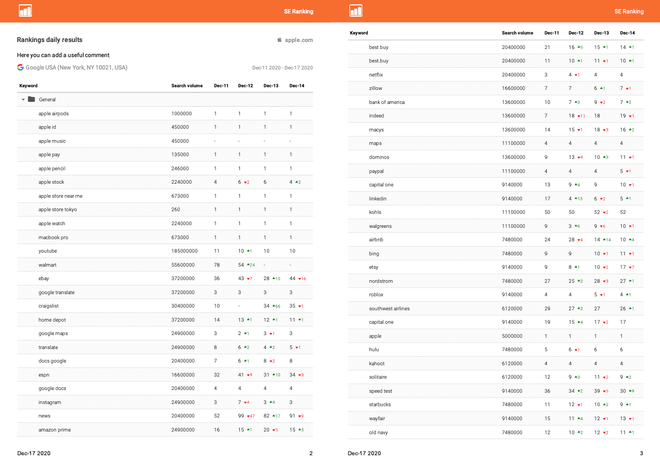
Task: Click the 'walmart' keyword
Action: [x=47, y=265]
